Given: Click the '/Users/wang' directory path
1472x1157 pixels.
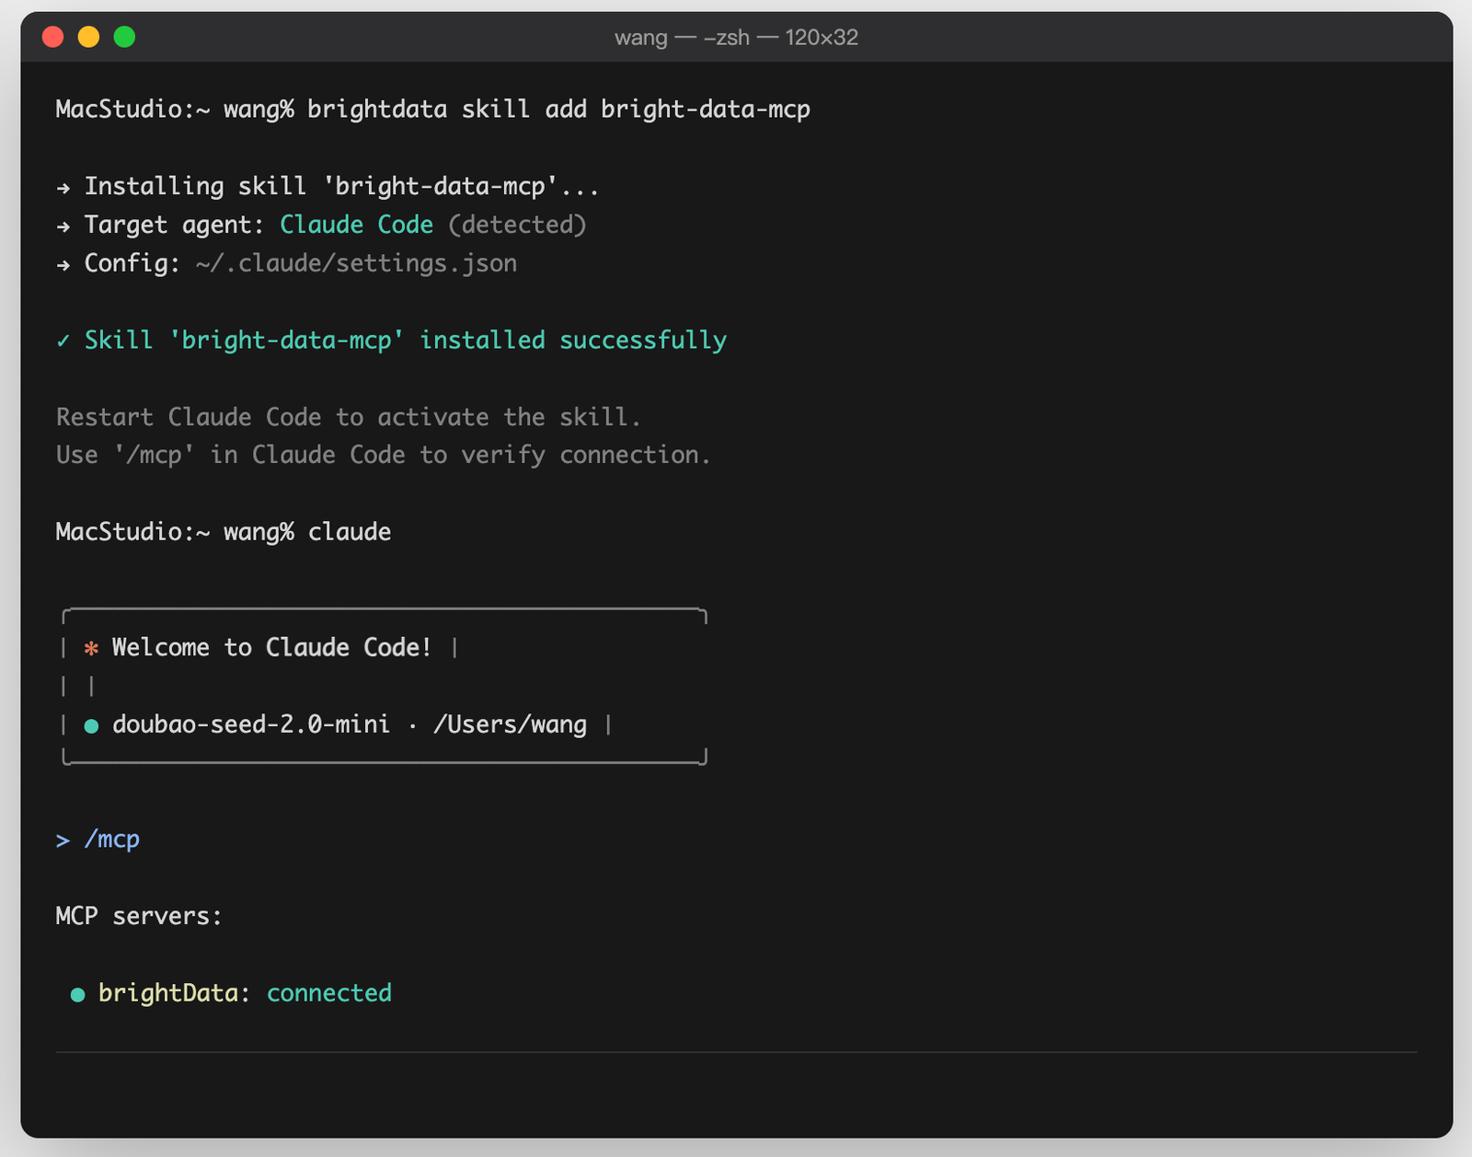Looking at the screenshot, I should [510, 724].
